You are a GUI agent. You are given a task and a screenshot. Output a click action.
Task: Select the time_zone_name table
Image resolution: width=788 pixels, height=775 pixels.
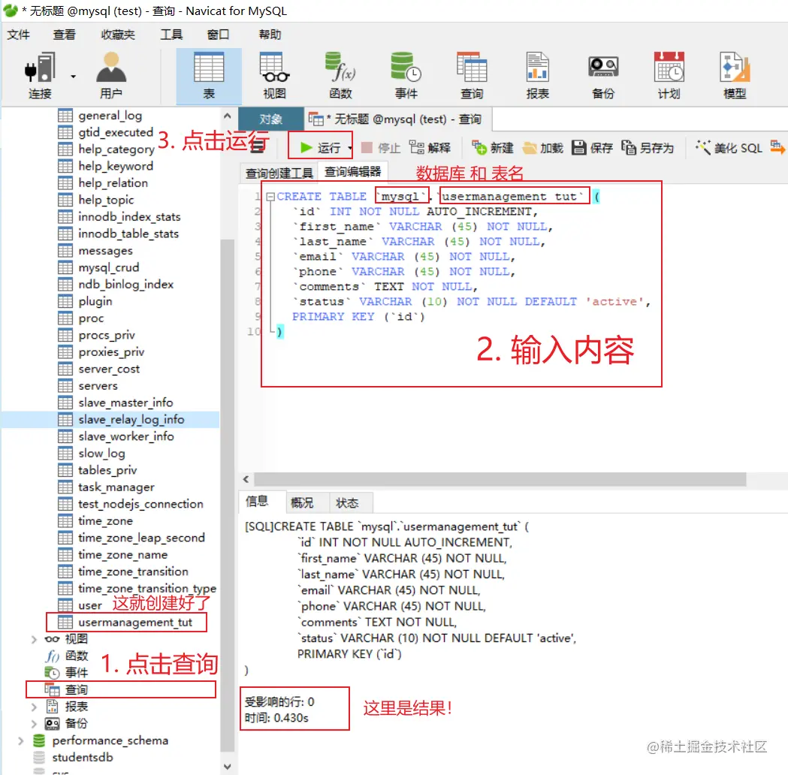click(x=113, y=554)
